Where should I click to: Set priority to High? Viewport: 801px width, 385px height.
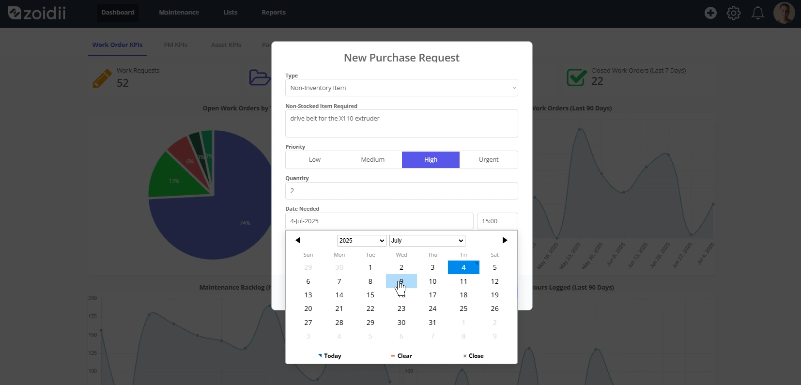click(431, 160)
